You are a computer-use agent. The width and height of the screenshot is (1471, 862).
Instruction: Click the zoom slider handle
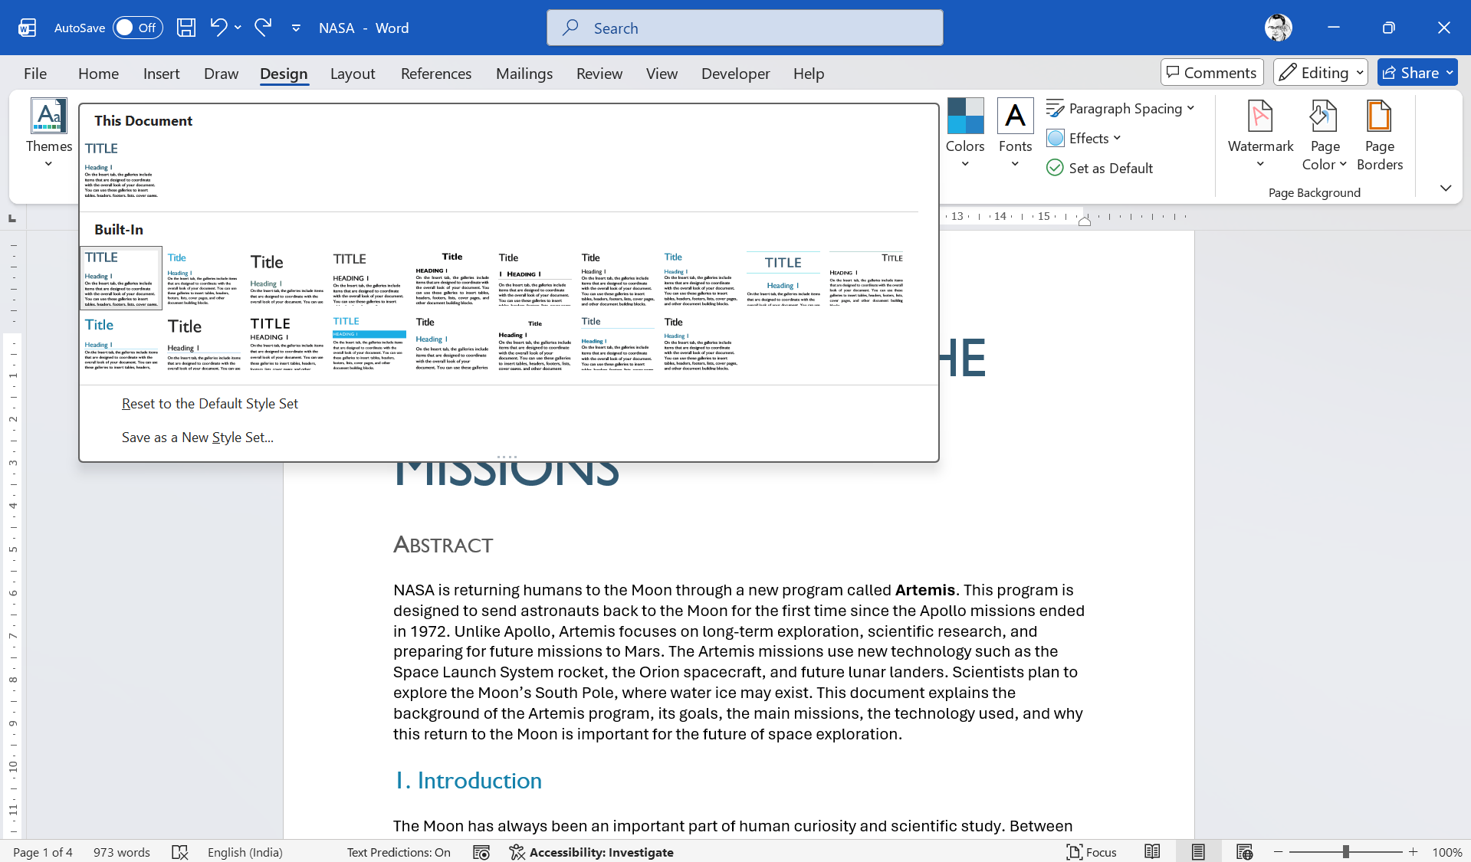point(1345,852)
